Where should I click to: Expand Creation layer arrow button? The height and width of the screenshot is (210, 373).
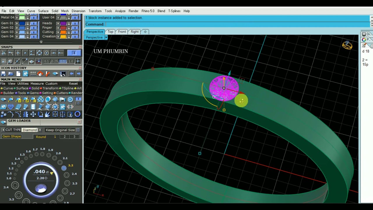tap(58, 36)
